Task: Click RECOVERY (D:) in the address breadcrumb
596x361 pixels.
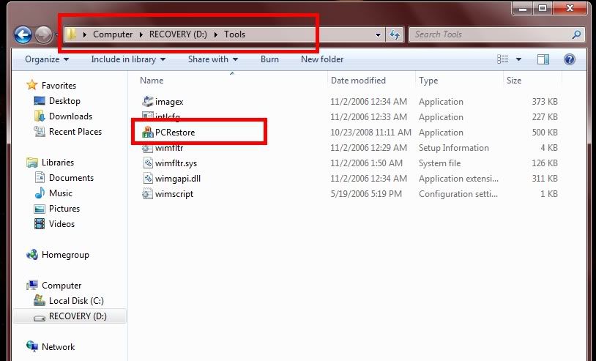Action: click(x=178, y=34)
